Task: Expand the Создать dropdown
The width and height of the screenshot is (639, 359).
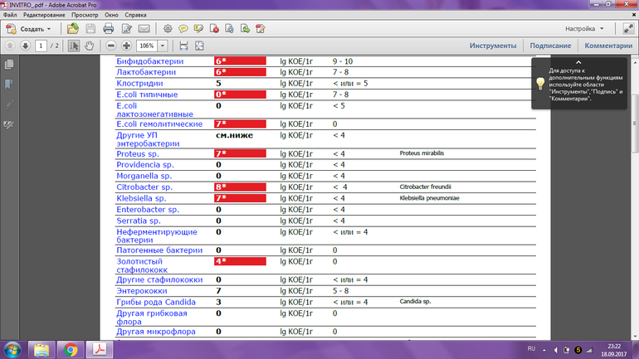Action: (x=48, y=28)
